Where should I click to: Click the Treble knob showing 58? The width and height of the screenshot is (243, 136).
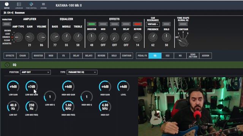[x=78, y=37]
